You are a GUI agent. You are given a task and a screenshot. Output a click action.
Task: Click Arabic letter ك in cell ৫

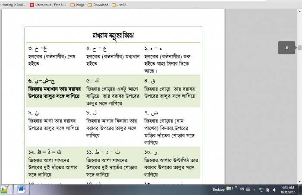(97, 80)
